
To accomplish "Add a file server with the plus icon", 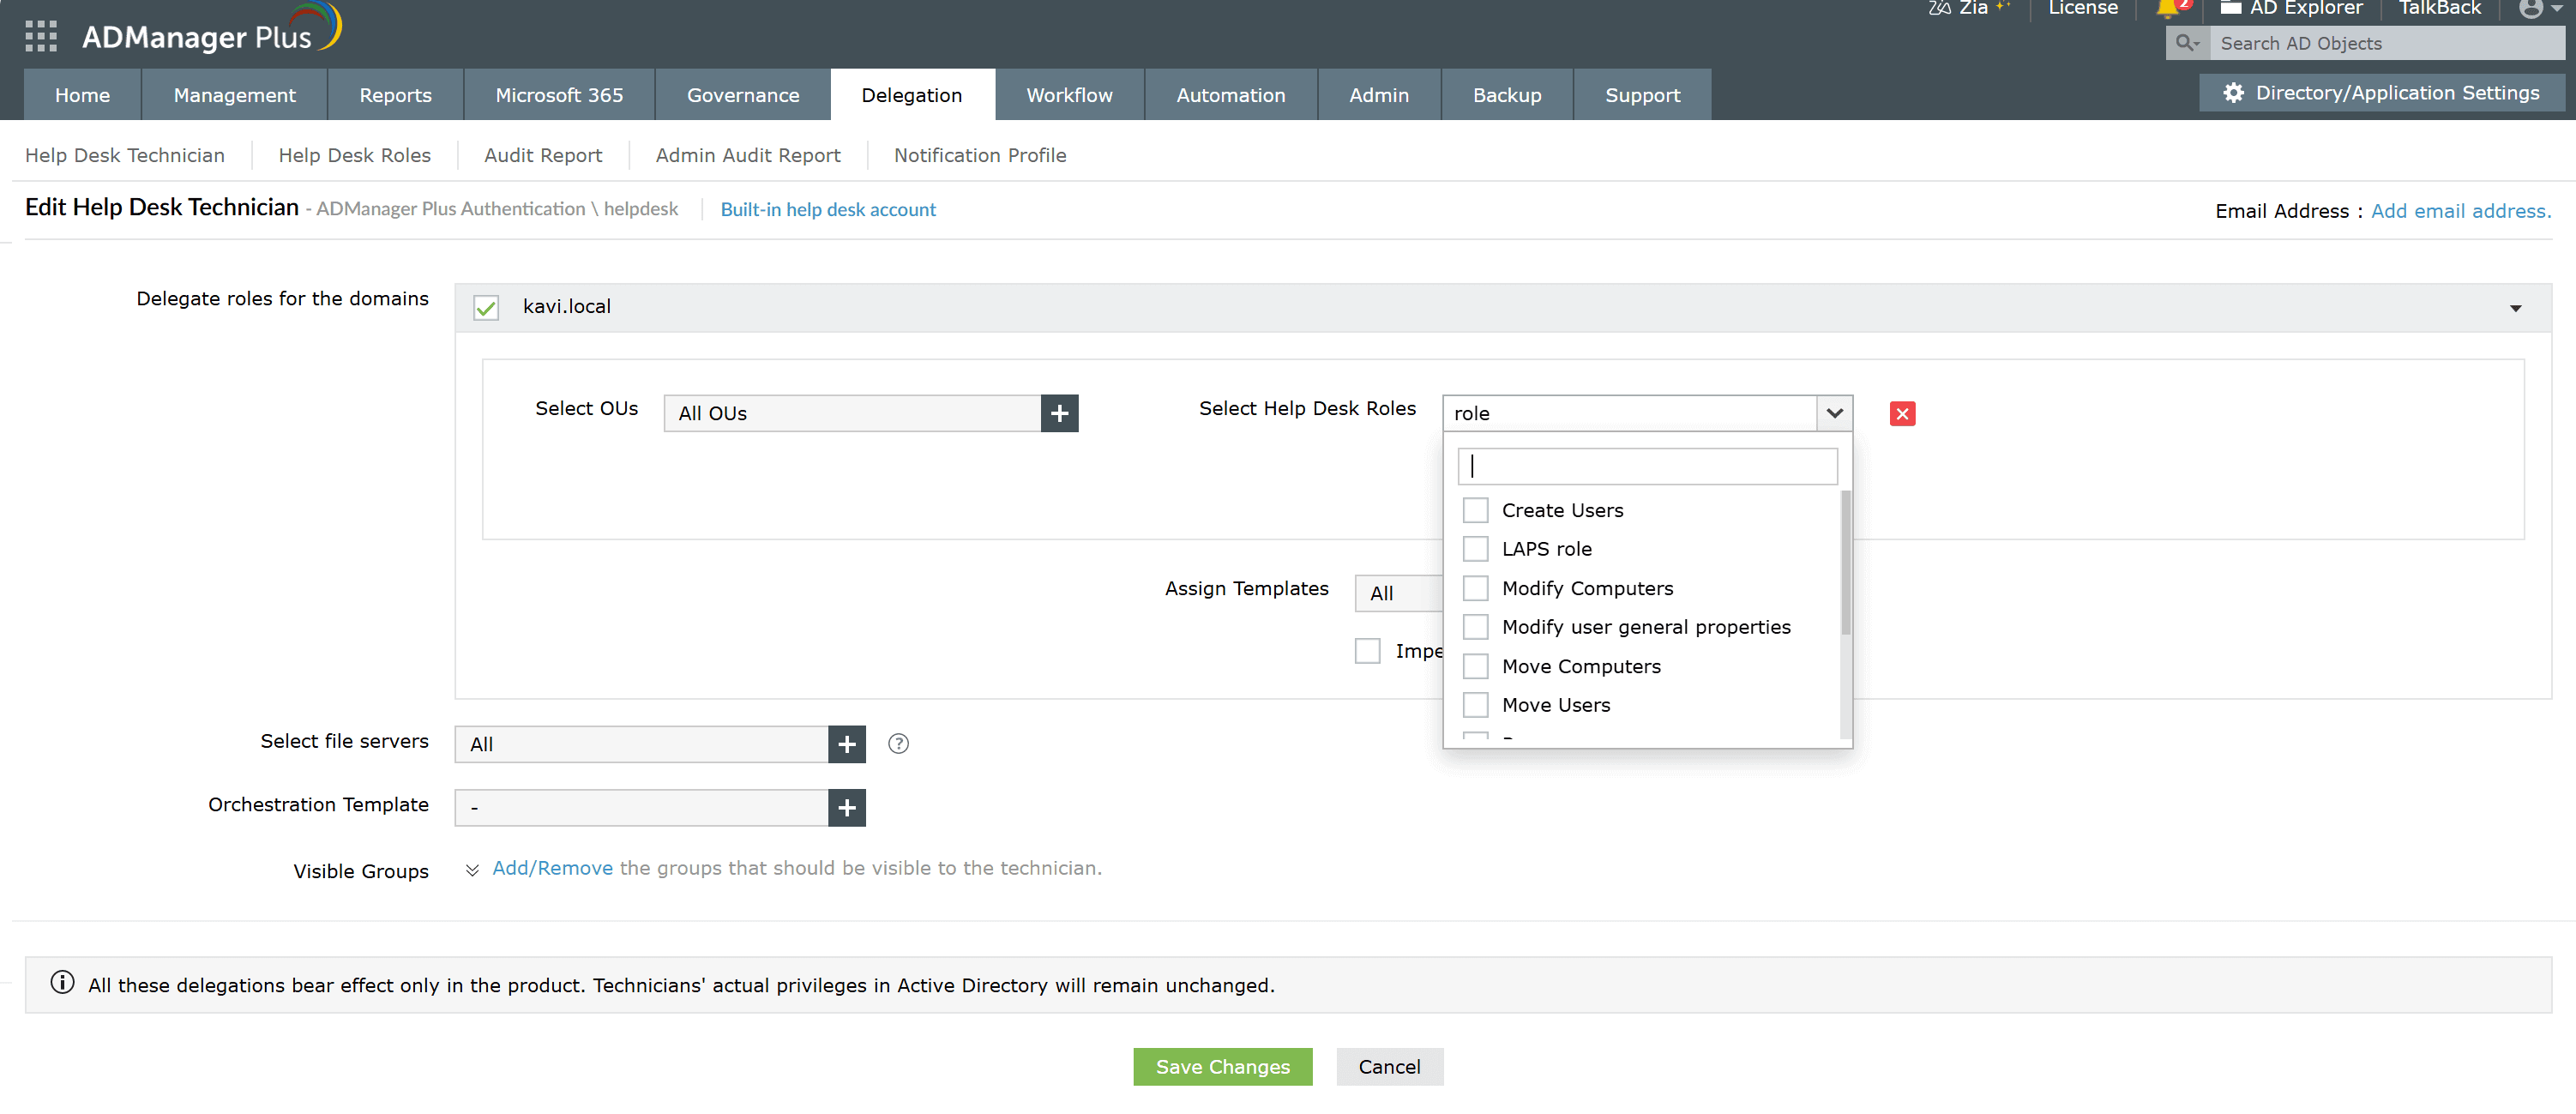I will (847, 744).
